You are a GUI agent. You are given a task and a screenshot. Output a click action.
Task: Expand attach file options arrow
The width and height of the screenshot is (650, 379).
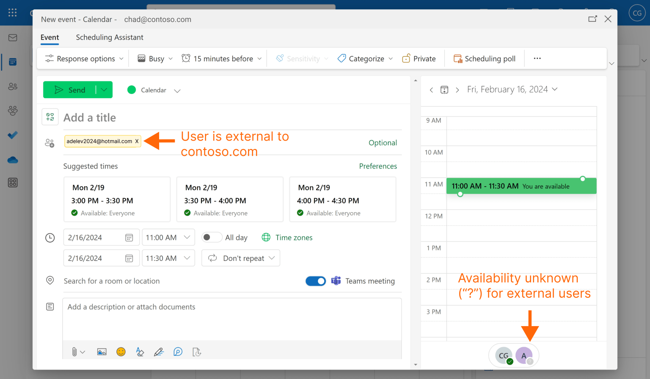[83, 352]
